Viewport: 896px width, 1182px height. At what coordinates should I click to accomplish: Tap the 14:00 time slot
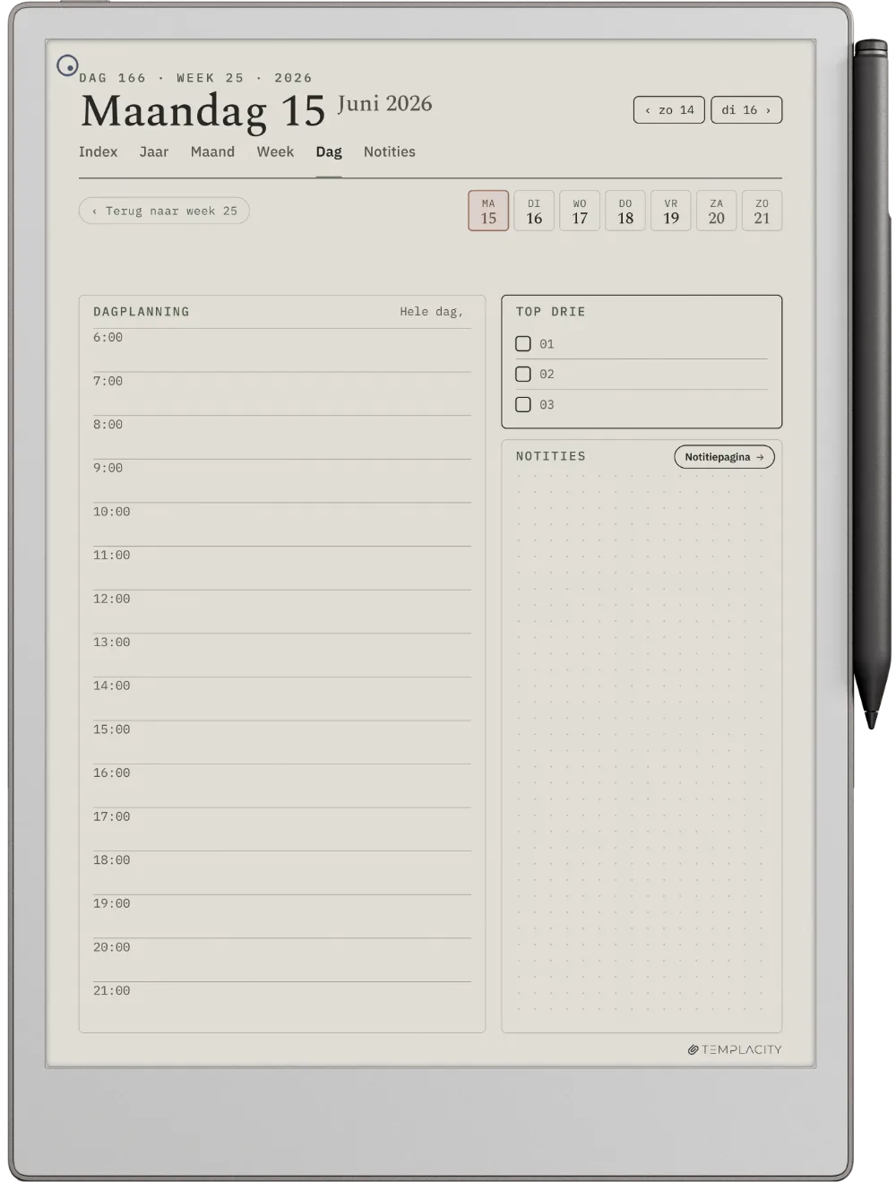pyautogui.click(x=282, y=699)
